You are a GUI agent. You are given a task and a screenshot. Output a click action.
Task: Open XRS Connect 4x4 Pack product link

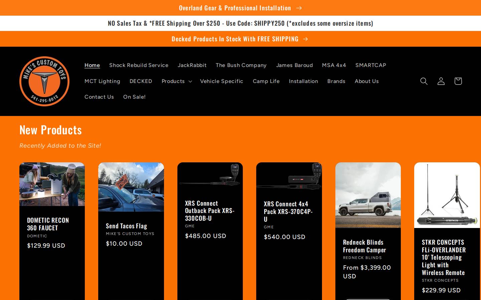pyautogui.click(x=288, y=211)
